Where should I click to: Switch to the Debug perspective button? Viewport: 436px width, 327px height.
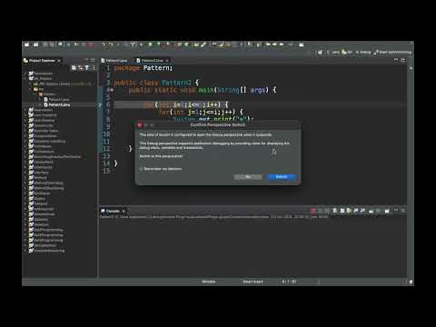point(363,53)
